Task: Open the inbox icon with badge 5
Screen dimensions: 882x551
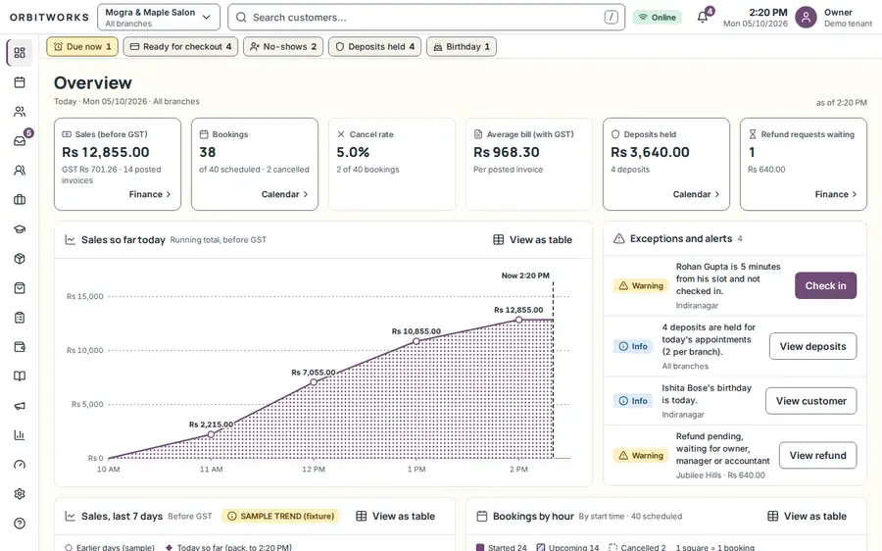Action: tap(20, 141)
